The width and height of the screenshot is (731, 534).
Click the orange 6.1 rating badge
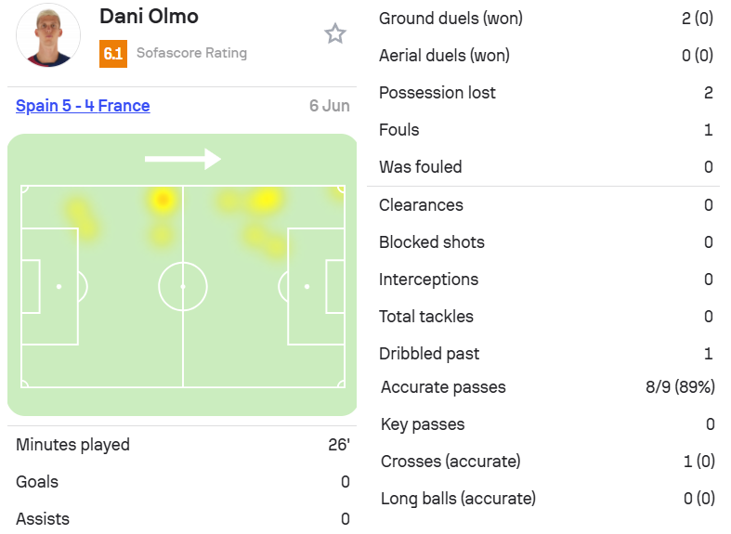112,54
